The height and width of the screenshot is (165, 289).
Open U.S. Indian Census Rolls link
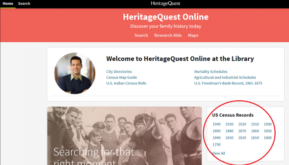click(126, 83)
